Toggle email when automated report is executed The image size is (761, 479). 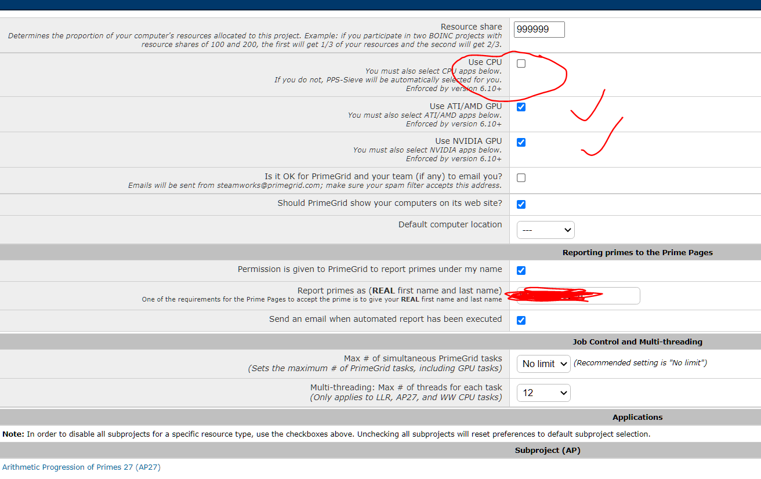pyautogui.click(x=521, y=320)
